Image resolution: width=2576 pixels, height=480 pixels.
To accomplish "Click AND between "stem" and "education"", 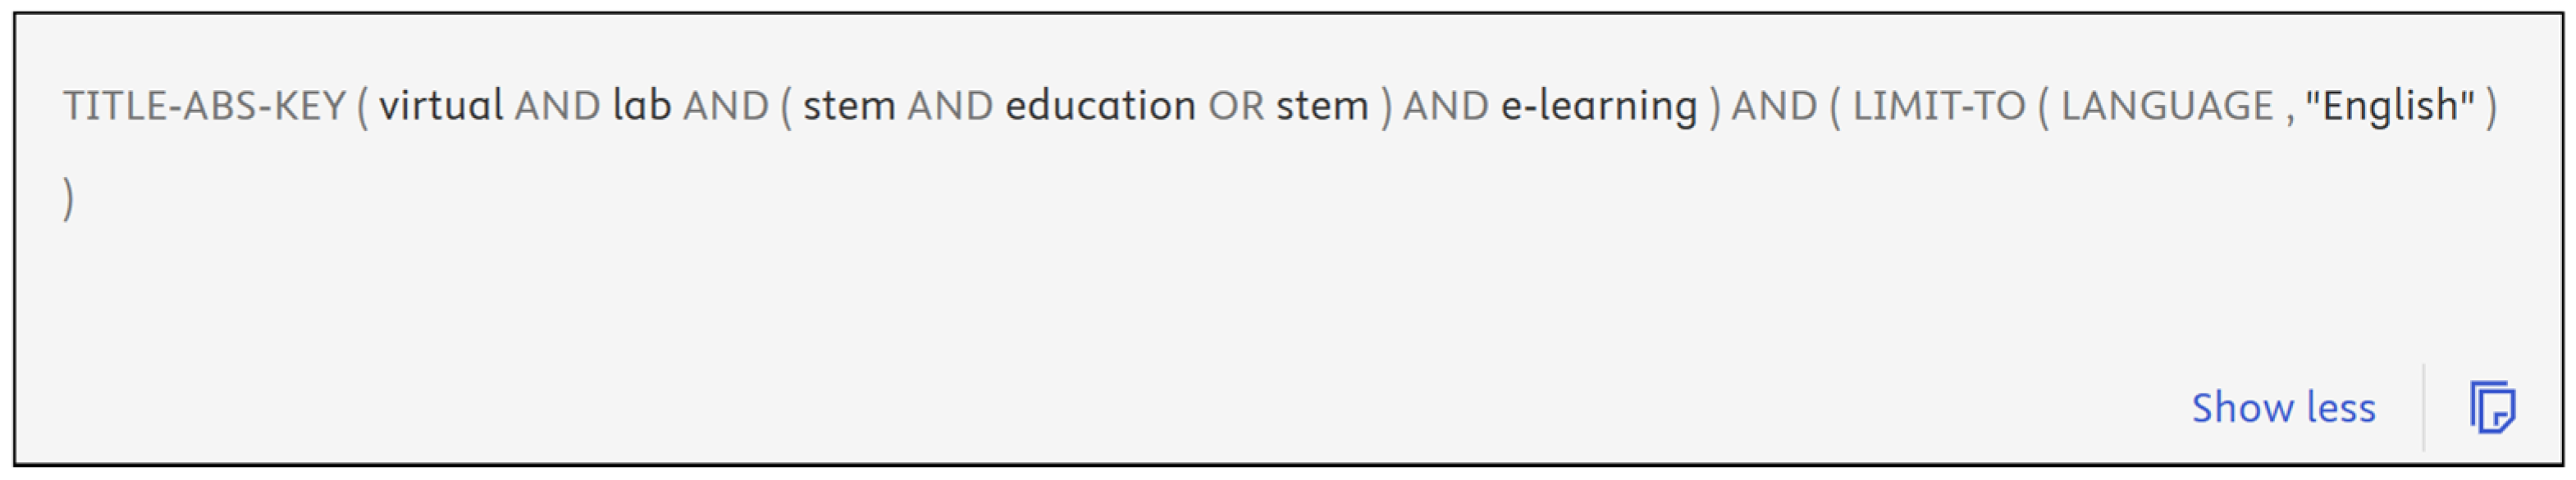I will click(x=950, y=106).
